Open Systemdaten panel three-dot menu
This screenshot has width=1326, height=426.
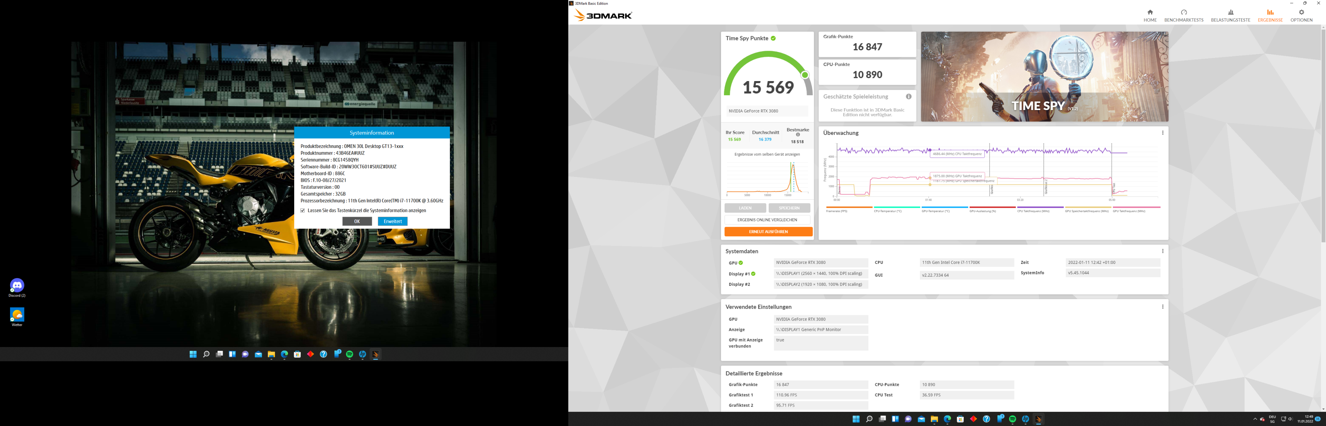click(1162, 251)
